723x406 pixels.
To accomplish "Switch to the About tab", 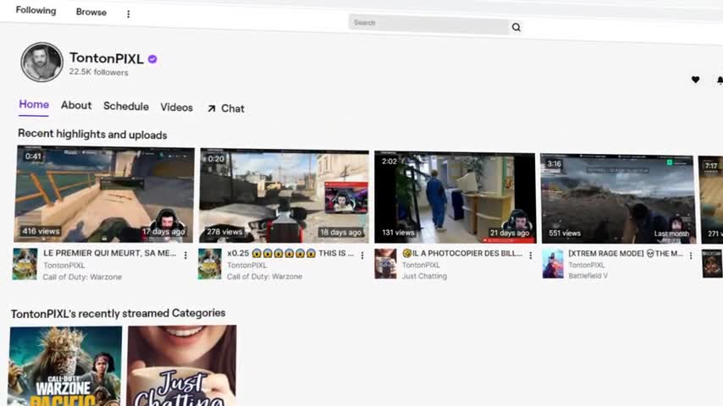I will click(76, 106).
